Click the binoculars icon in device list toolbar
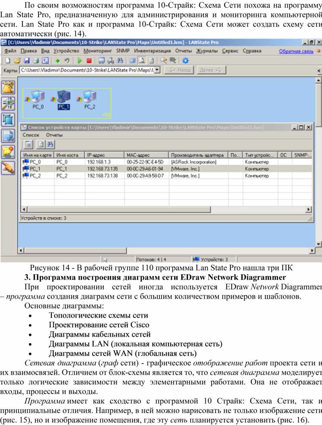Viewport: 322px width, 425px height. (50, 144)
